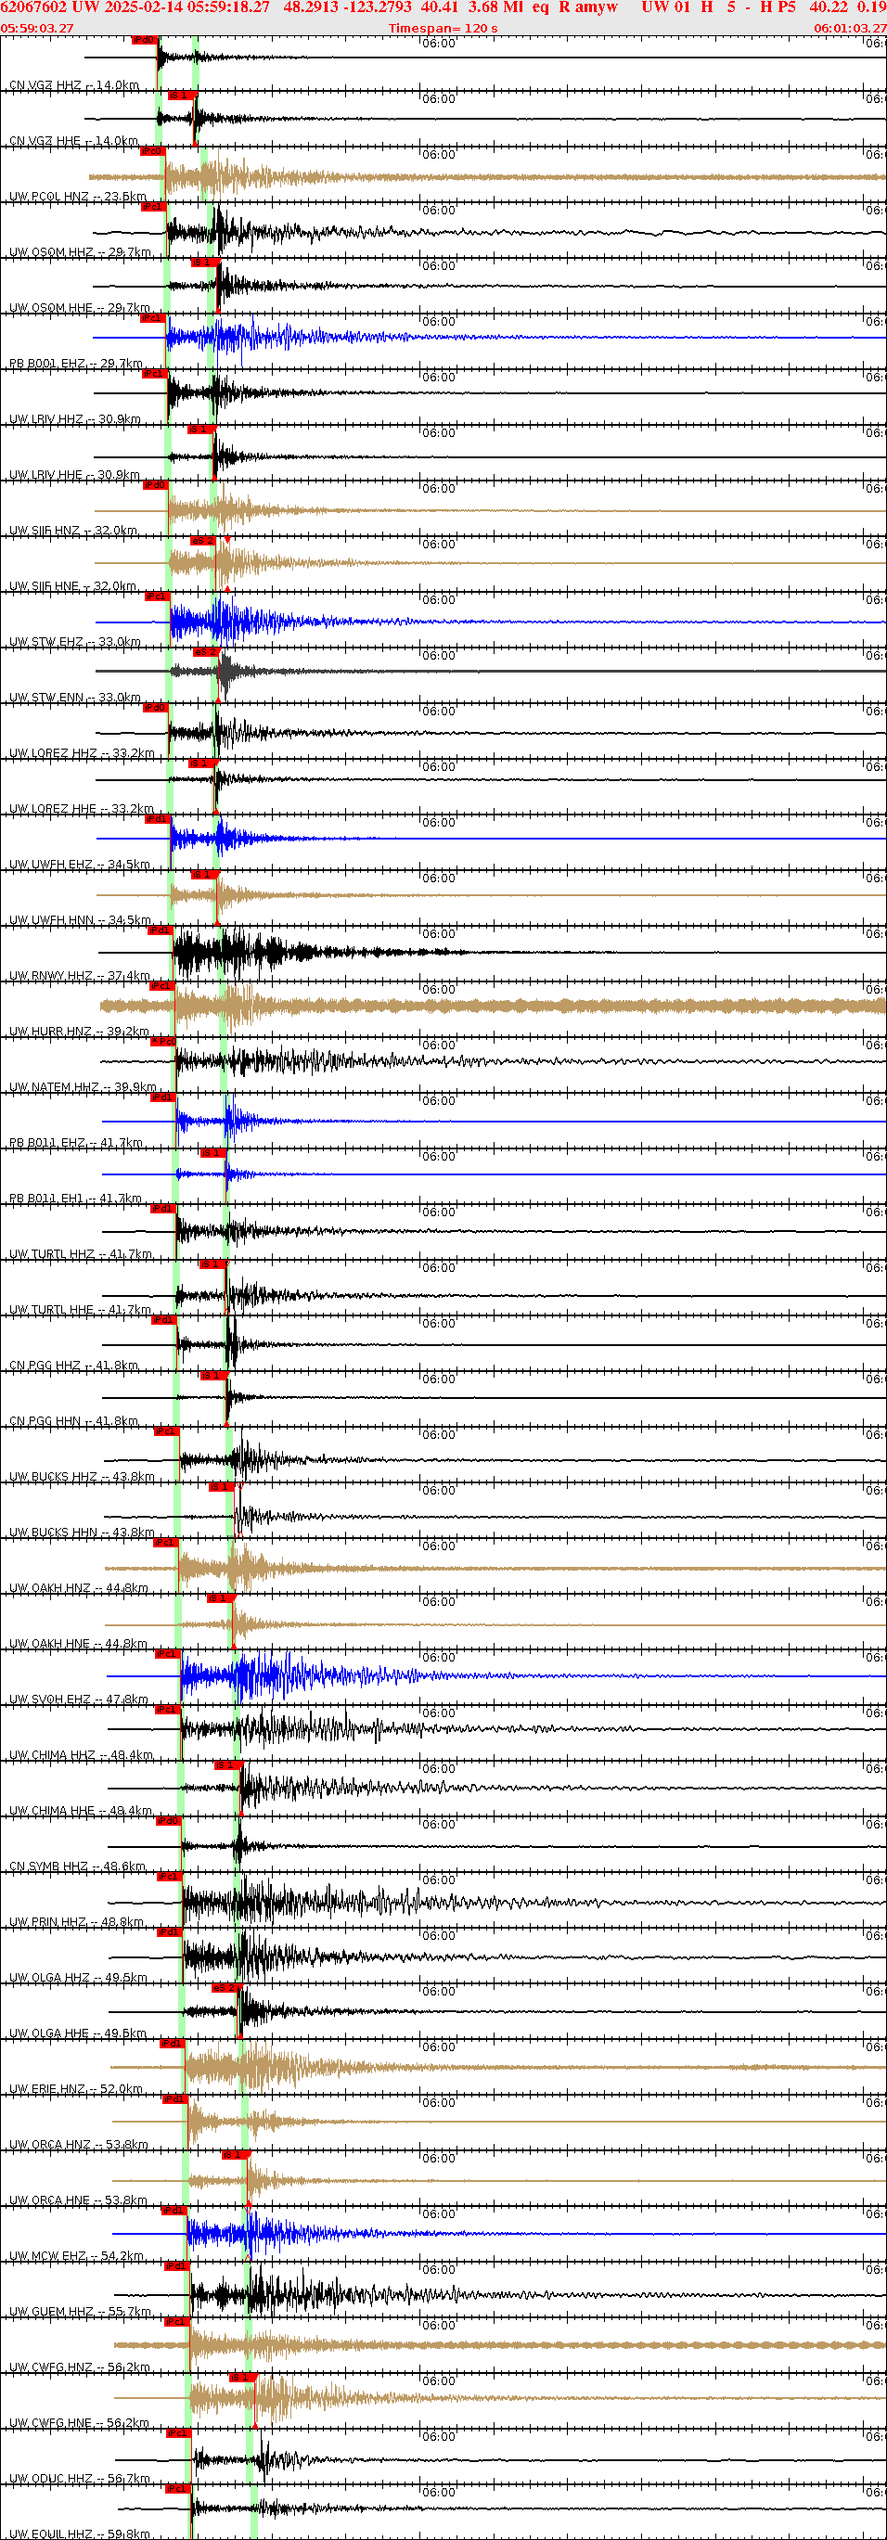This screenshot has width=887, height=2540.
Task: Click the 'UW HURR HNZ -- 39.2km' station label
Action: pyautogui.click(x=79, y=1033)
